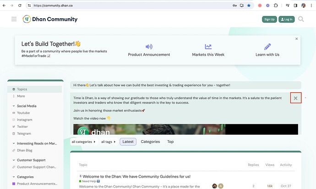
Task: Click the Markets this Week chart icon
Action: click(208, 47)
